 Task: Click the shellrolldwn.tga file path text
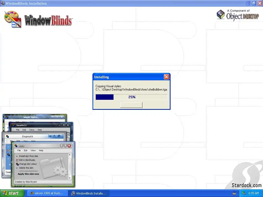pos(131,90)
